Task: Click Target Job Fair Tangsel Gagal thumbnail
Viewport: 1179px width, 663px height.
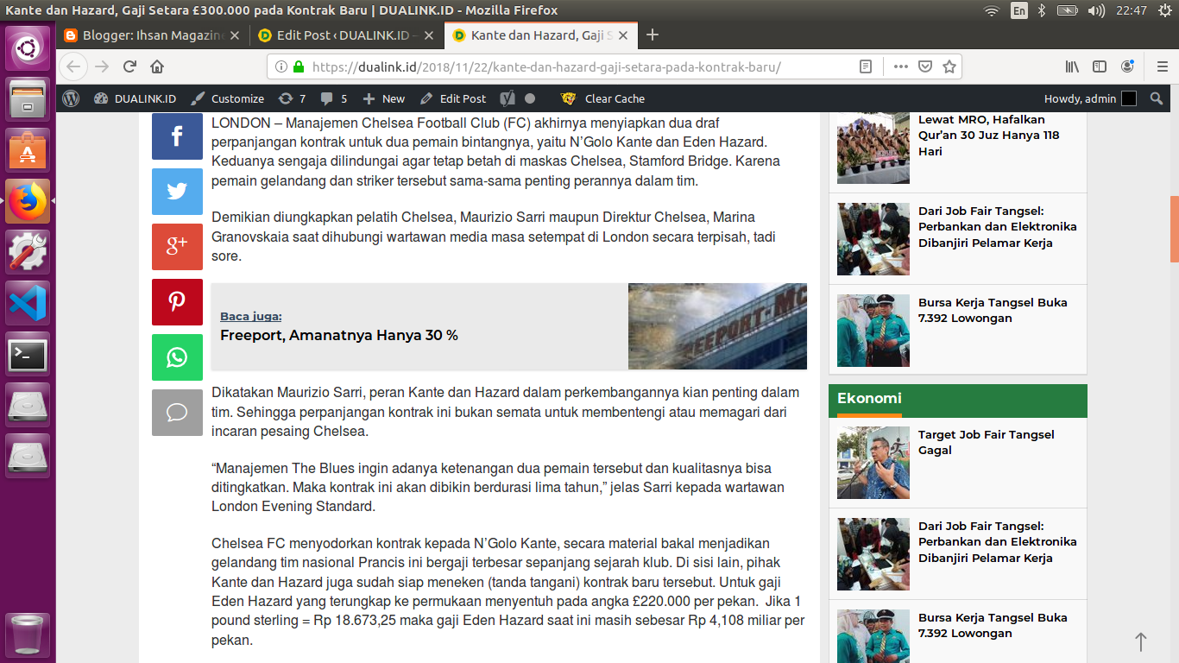Action: click(x=873, y=463)
